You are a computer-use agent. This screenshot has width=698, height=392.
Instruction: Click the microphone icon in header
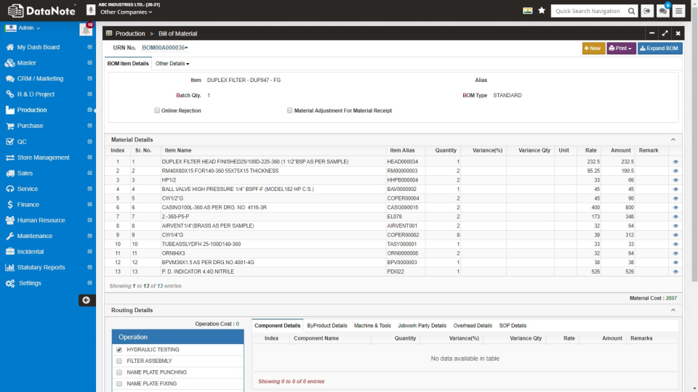[91, 9]
